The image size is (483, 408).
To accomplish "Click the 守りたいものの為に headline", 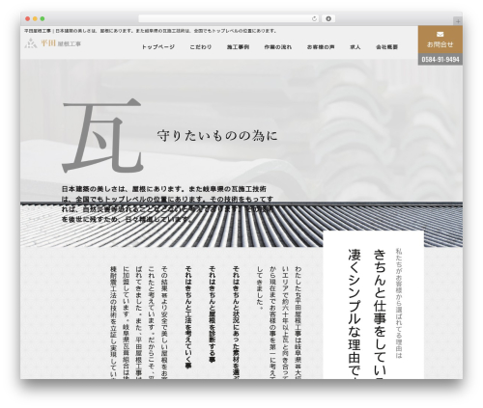I will [x=217, y=136].
